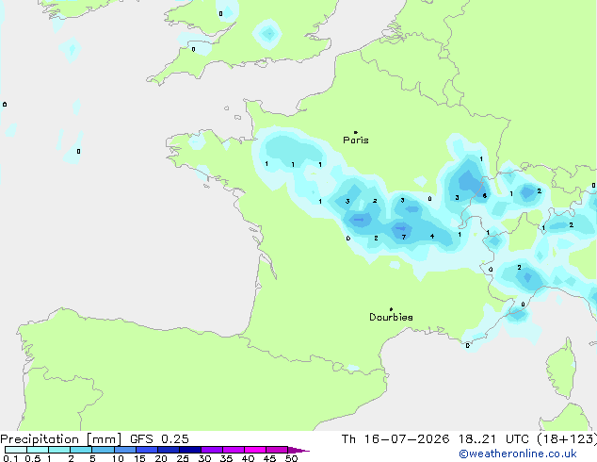Viewport: 597px width, 462px height.
Task: Select the 25–30 mm legend color swatch
Action: (190, 450)
